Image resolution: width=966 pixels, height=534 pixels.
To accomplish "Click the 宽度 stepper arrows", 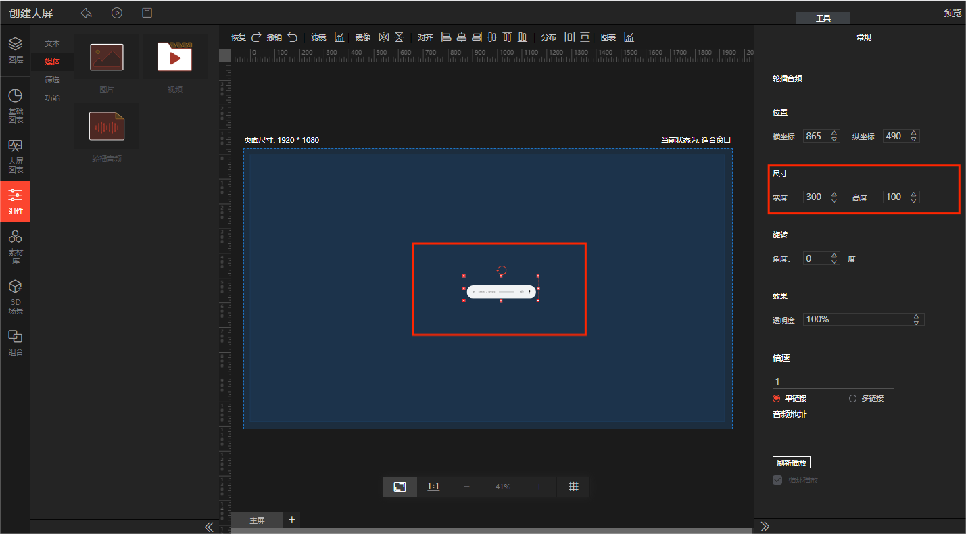I will 834,197.
